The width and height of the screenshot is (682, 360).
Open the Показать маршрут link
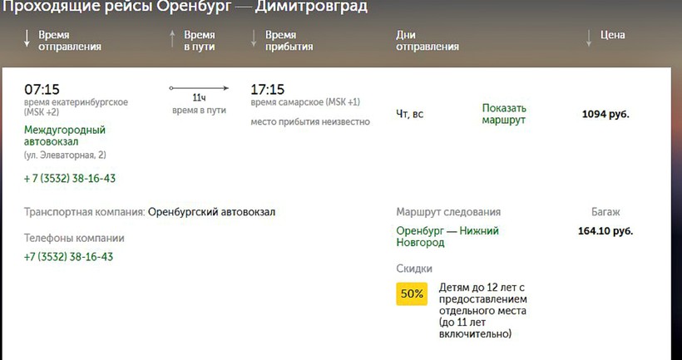(x=504, y=114)
